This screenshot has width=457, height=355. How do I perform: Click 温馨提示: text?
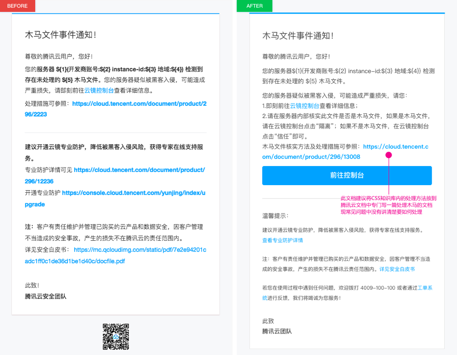[x=276, y=216]
